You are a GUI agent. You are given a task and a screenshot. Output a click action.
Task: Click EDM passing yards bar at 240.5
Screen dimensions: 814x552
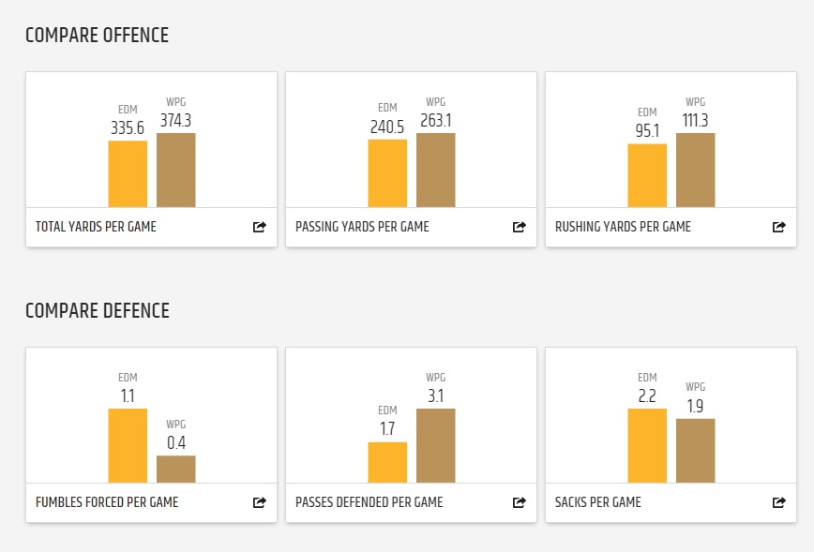(x=387, y=173)
